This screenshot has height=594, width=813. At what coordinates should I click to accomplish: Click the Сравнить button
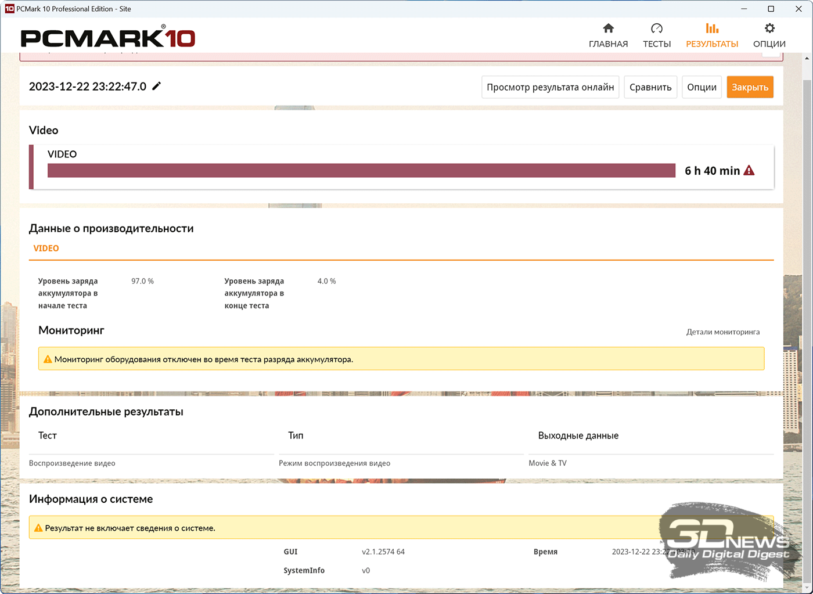[650, 87]
